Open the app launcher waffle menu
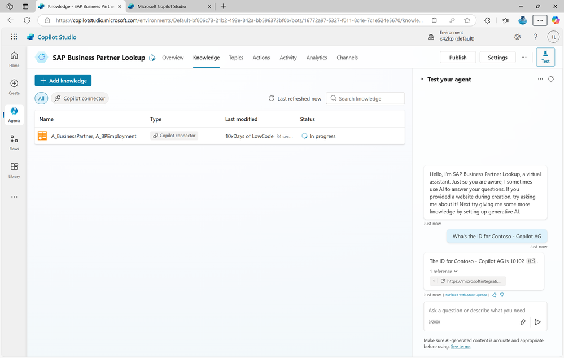The width and height of the screenshot is (564, 358). click(x=14, y=37)
